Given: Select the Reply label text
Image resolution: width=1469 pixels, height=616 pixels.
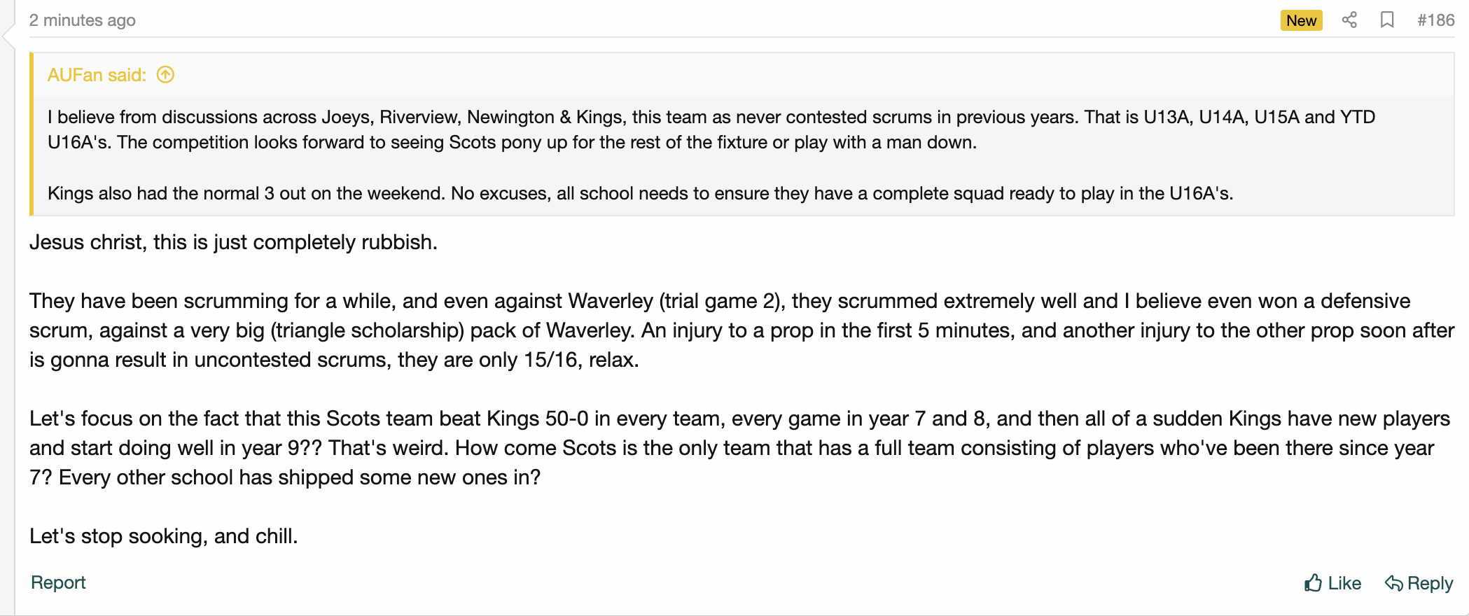Looking at the screenshot, I should (1430, 583).
